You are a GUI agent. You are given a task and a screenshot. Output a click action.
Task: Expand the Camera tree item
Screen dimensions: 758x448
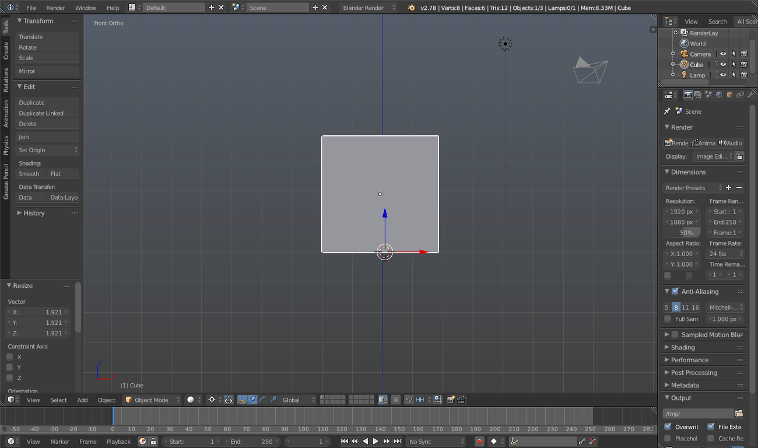[x=673, y=54]
